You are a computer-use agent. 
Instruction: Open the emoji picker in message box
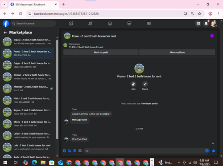[207, 151]
